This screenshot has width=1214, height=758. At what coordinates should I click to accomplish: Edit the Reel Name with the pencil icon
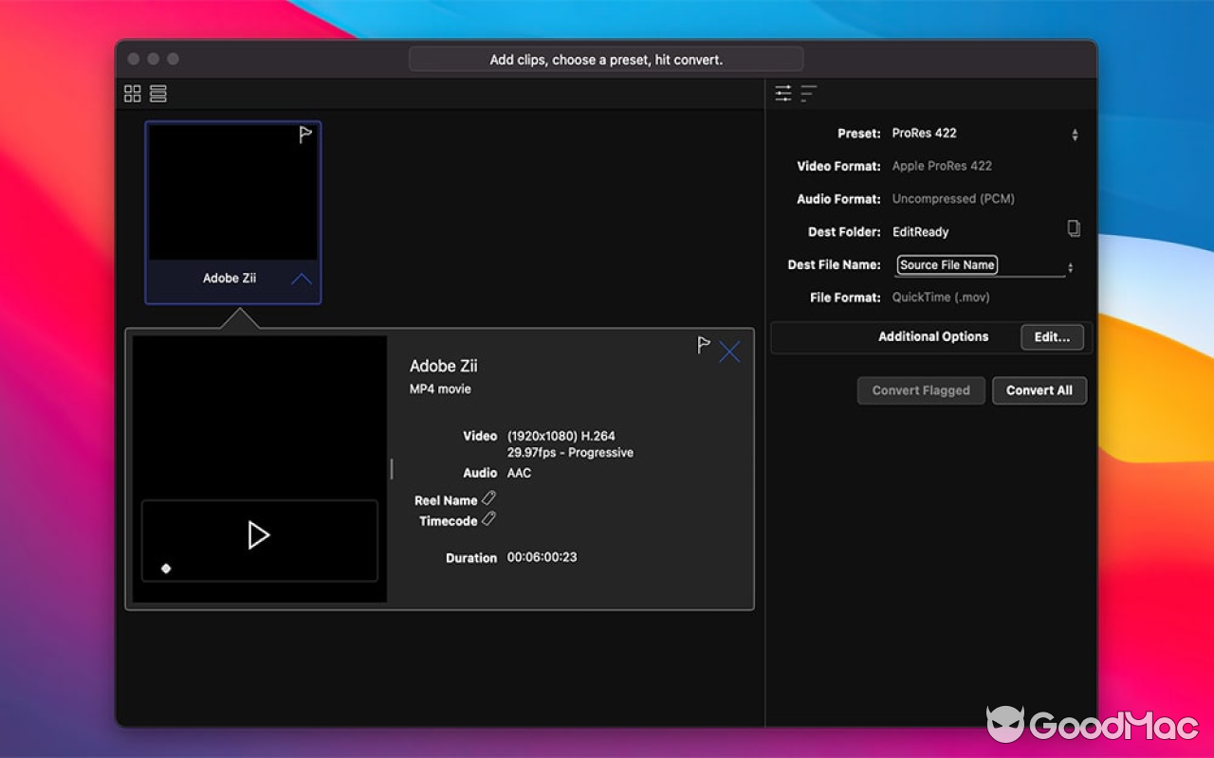point(489,496)
